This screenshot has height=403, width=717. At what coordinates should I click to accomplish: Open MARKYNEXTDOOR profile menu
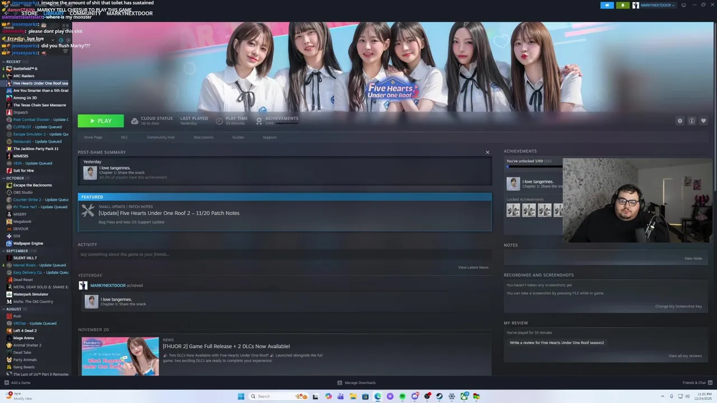(x=129, y=13)
